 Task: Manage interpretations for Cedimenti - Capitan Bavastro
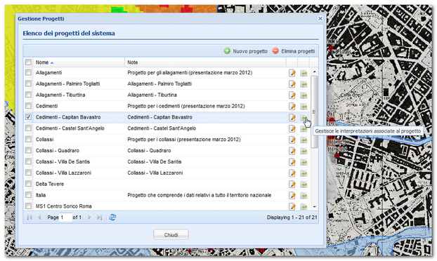point(304,117)
